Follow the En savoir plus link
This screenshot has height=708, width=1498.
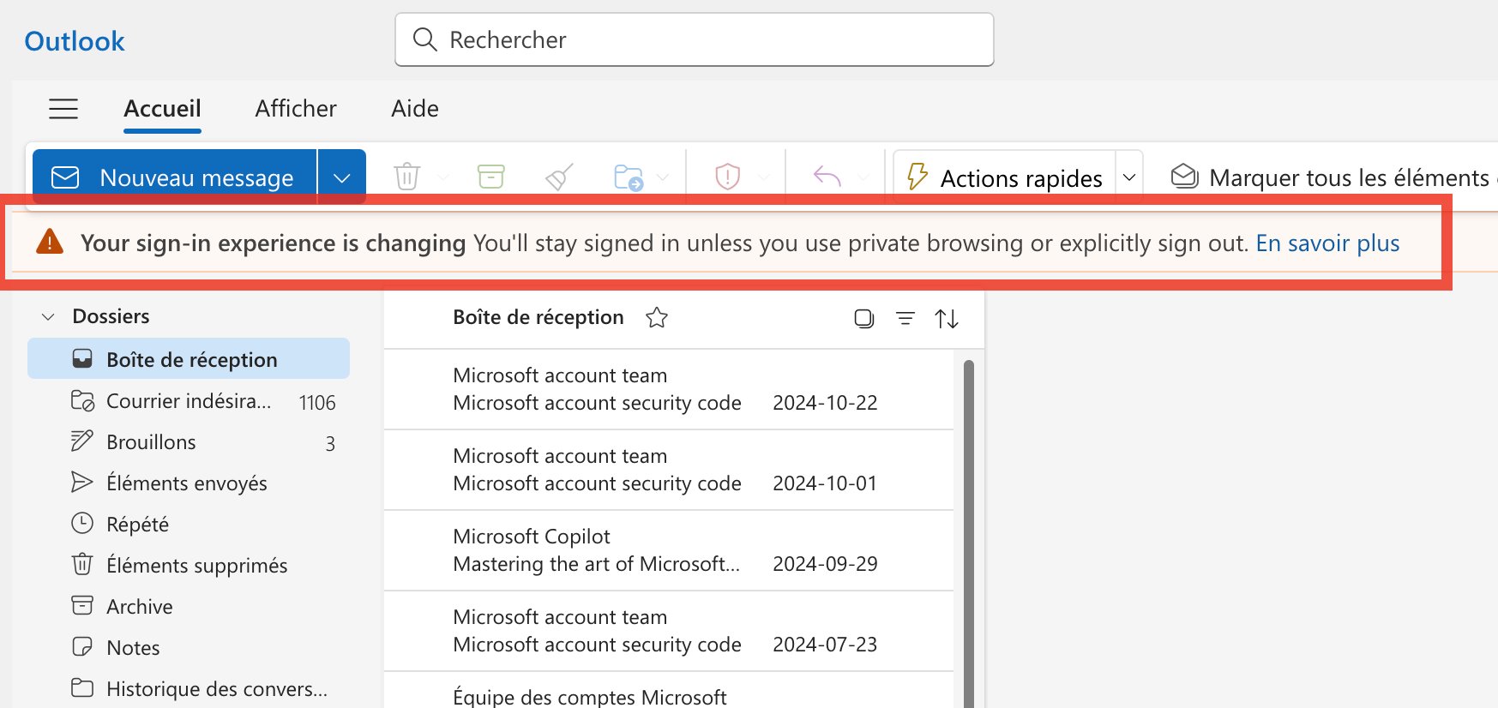[x=1327, y=243]
